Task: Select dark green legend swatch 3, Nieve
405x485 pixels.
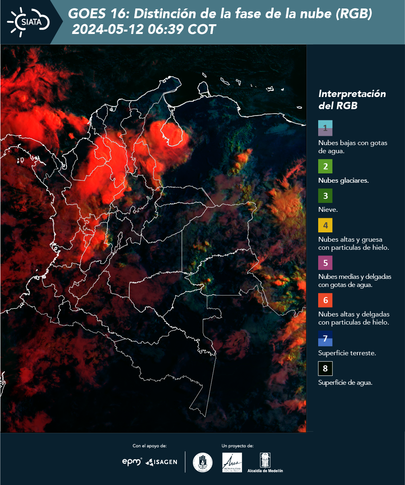Action: point(325,196)
